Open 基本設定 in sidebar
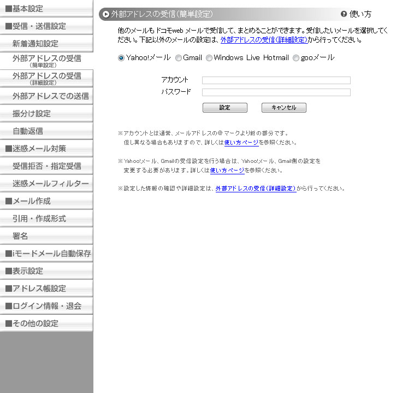Viewport: 408px width, 393px height. click(x=46, y=9)
